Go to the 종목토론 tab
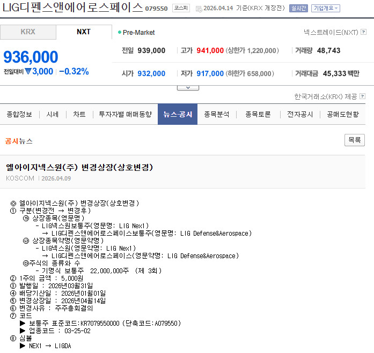Viewport: 374px width, 353px height. (x=258, y=114)
